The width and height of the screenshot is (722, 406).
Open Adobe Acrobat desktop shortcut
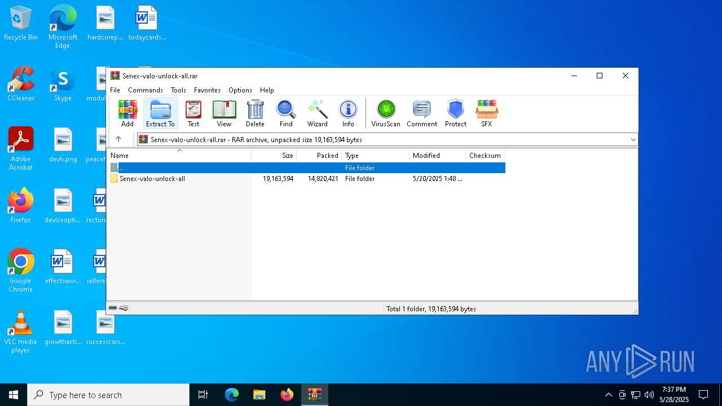click(x=21, y=149)
